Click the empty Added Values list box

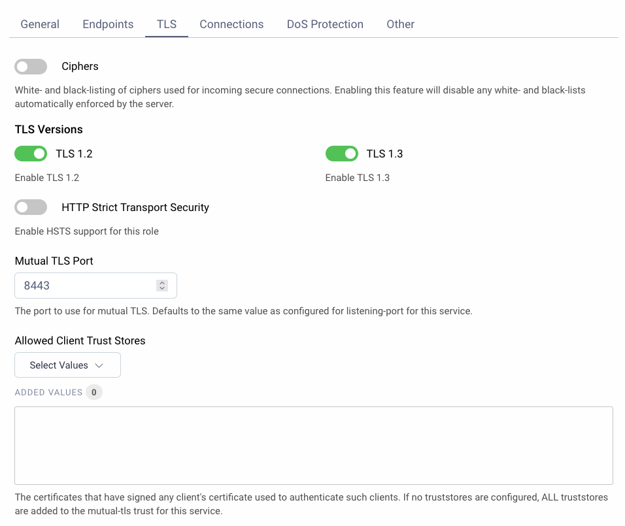click(314, 446)
